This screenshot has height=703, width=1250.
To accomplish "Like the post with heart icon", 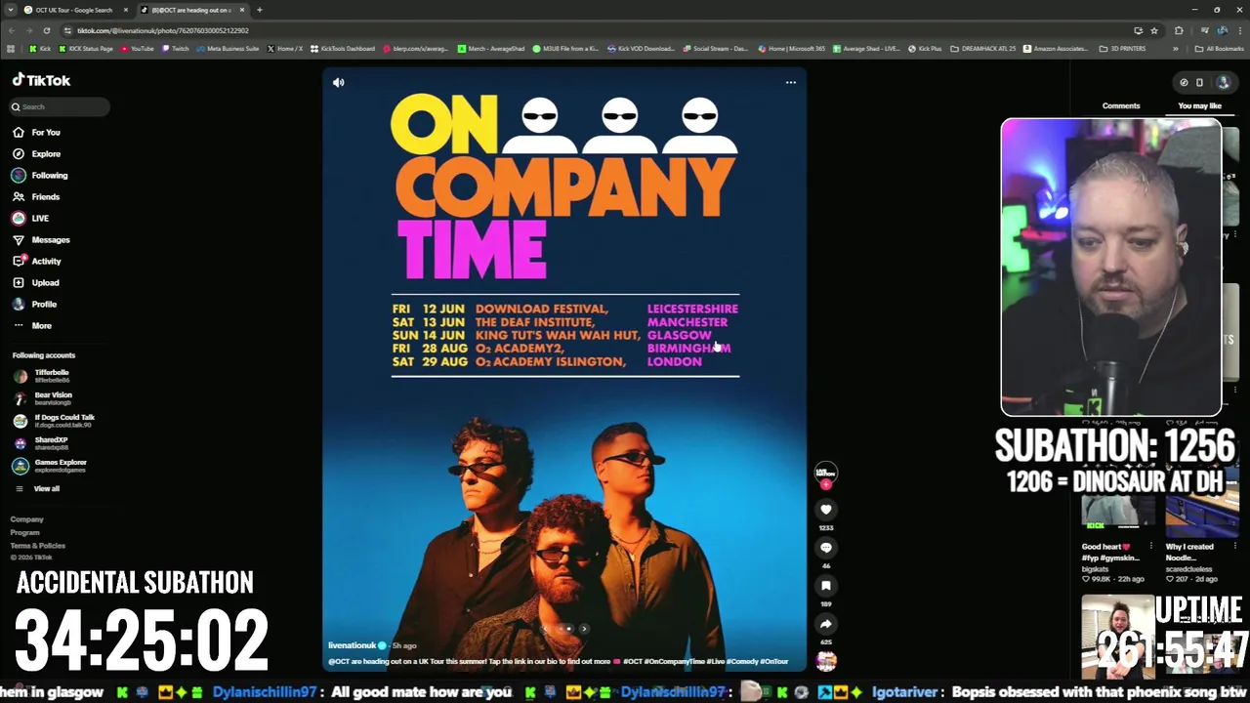I will point(825,509).
